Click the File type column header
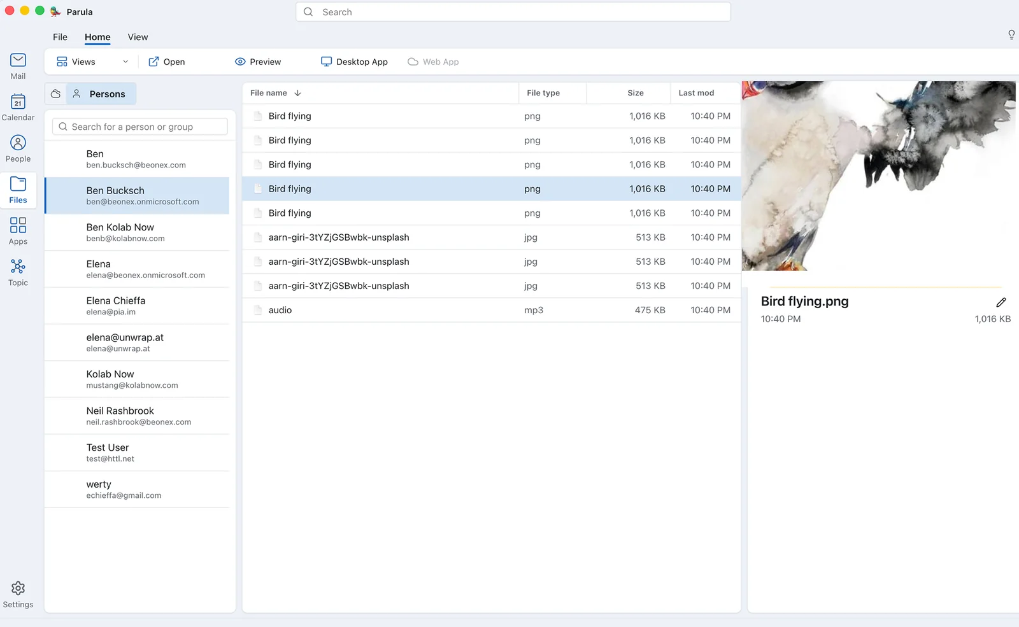The height and width of the screenshot is (627, 1019). coord(552,93)
